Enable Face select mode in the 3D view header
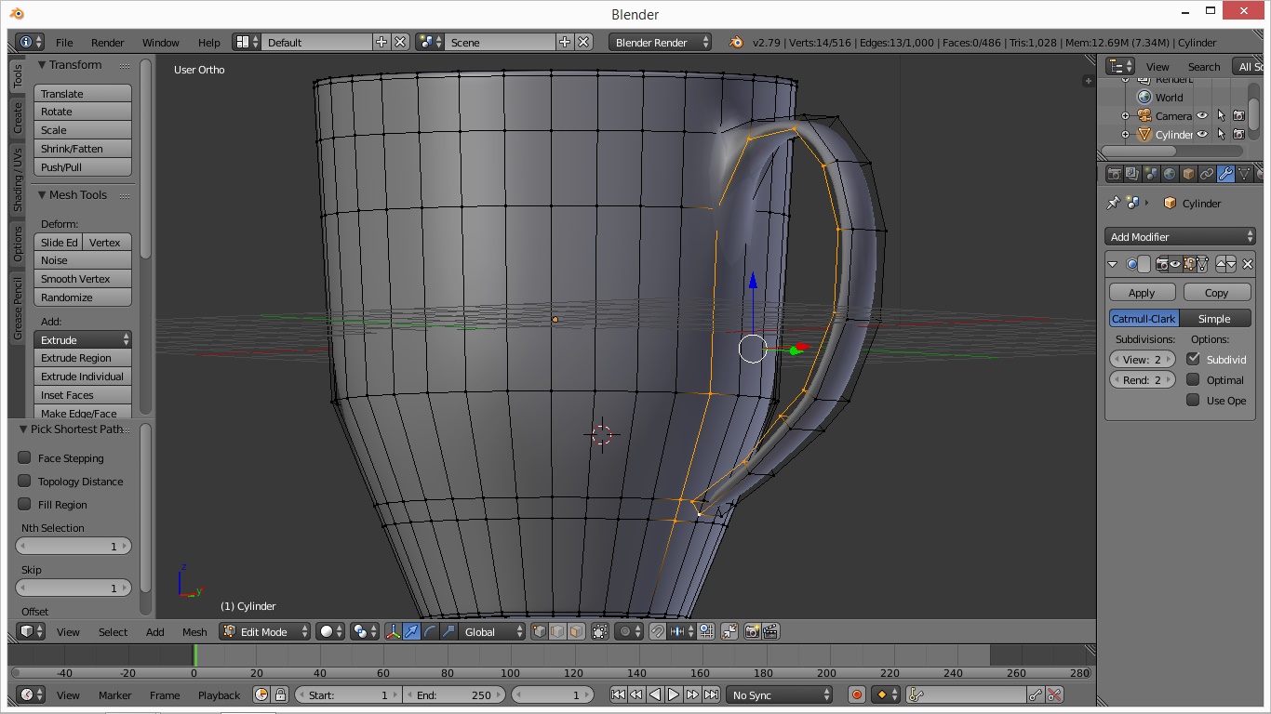This screenshot has height=714, width=1271. [574, 631]
